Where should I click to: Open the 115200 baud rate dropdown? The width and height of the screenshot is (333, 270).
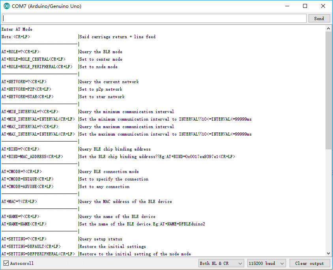267,263
